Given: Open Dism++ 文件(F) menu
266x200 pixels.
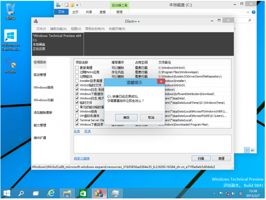Looking at the screenshot, I should click(x=41, y=29).
